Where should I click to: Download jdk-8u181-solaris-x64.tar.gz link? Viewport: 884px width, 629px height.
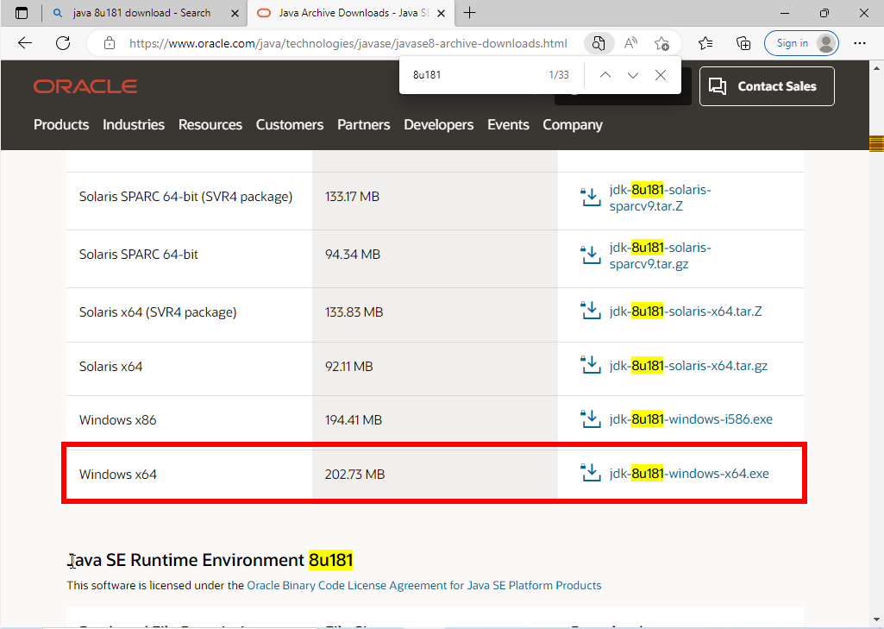tap(688, 366)
